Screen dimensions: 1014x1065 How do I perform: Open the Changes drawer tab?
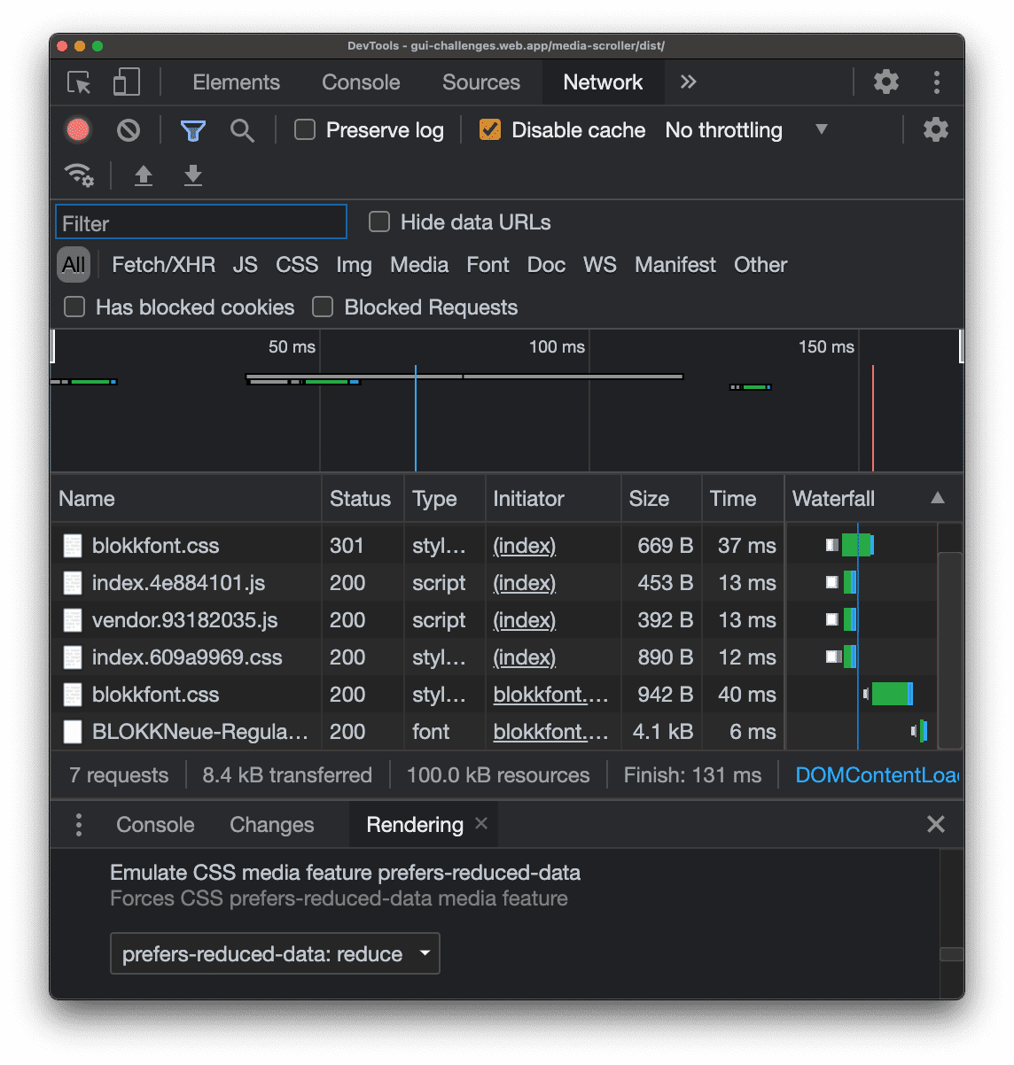click(271, 825)
